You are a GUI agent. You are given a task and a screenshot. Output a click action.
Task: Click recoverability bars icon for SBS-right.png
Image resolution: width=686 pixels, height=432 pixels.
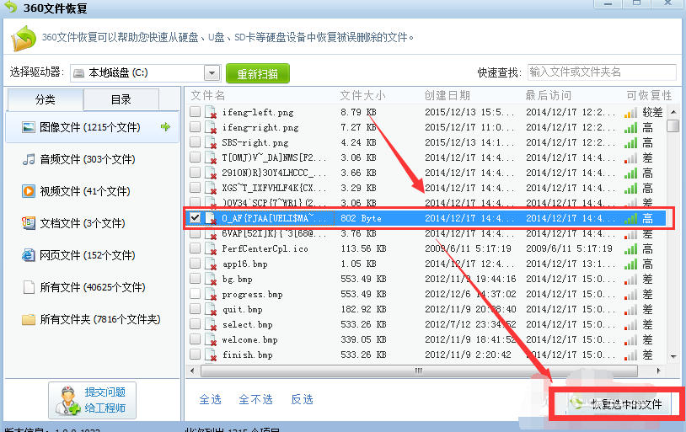630,143
